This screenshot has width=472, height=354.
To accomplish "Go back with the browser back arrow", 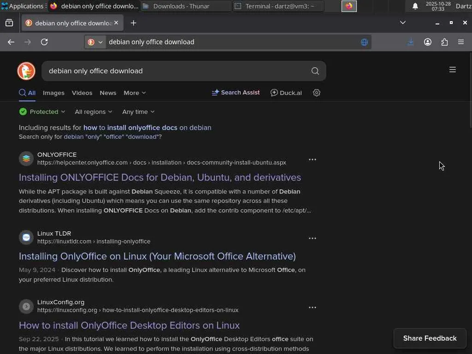I will click(x=11, y=42).
